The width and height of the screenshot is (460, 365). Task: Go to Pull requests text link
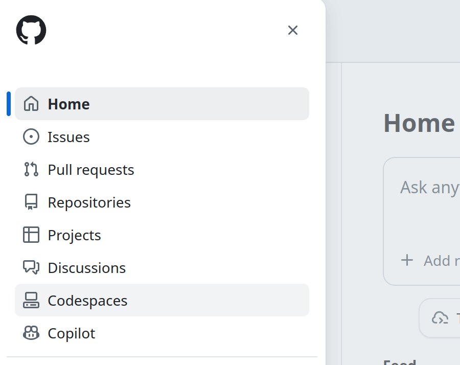point(91,170)
